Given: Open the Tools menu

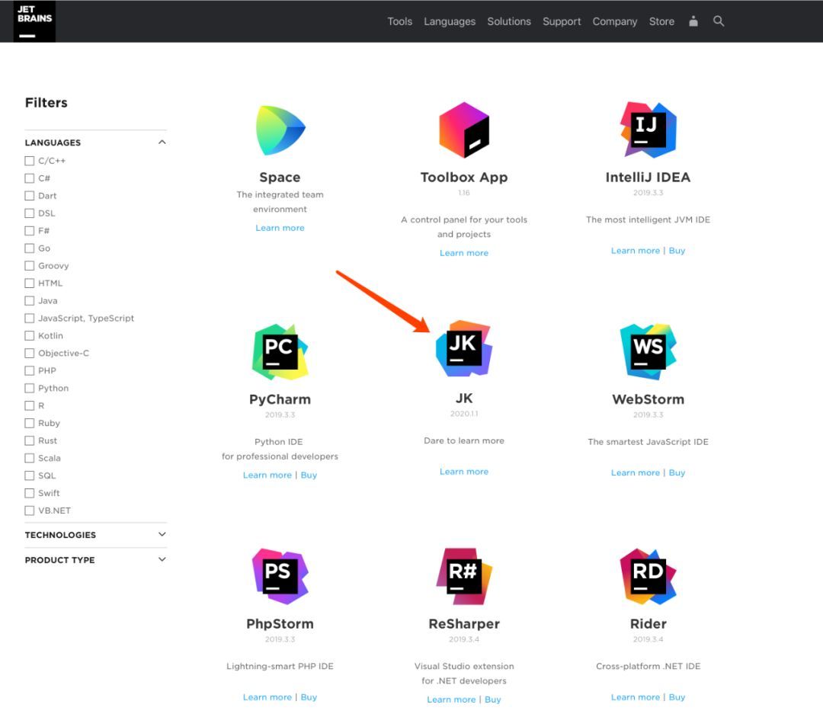Looking at the screenshot, I should point(399,21).
